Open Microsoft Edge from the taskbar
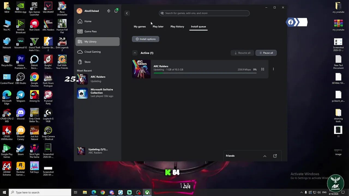349x196 pixels. pyautogui.click(x=94, y=192)
